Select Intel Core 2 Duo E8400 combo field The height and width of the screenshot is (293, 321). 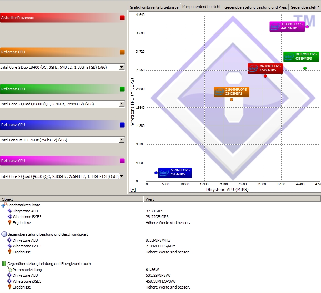pos(62,67)
